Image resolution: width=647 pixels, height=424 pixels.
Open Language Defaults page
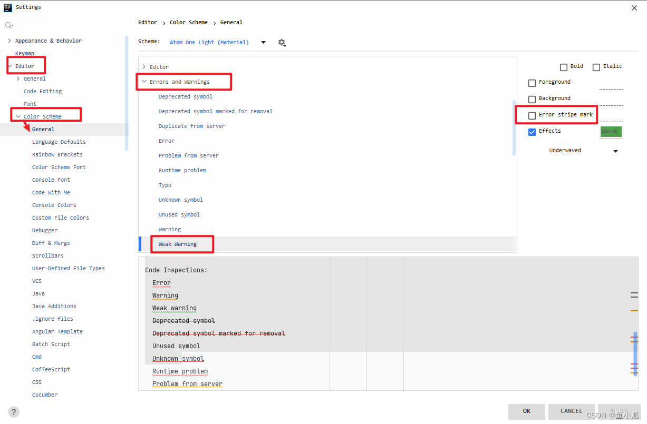(x=59, y=142)
